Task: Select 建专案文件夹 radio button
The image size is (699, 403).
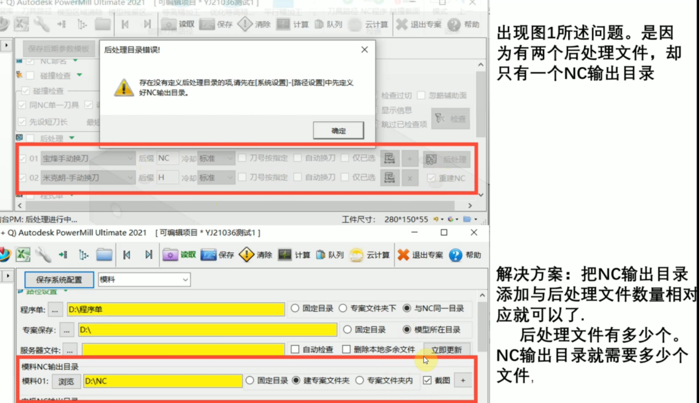Action: 296,380
